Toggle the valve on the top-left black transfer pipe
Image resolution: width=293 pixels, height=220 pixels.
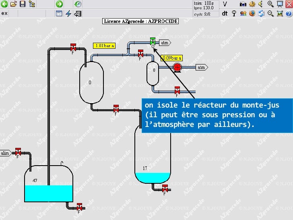click(73, 48)
